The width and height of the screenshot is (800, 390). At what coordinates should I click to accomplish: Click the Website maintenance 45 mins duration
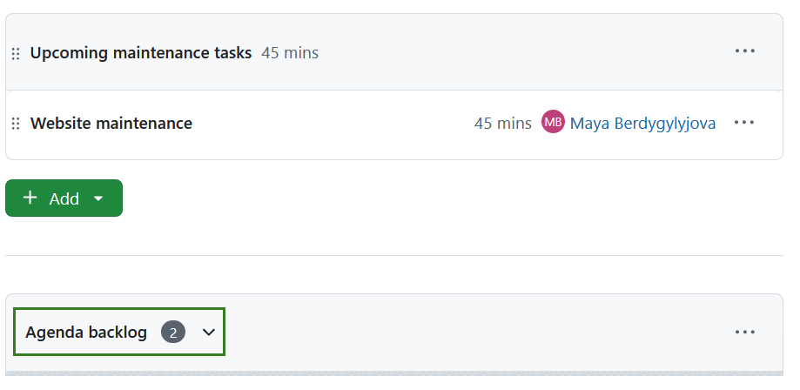pyautogui.click(x=502, y=124)
